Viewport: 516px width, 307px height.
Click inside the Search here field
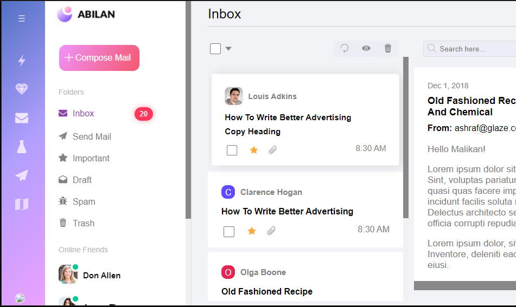469,49
